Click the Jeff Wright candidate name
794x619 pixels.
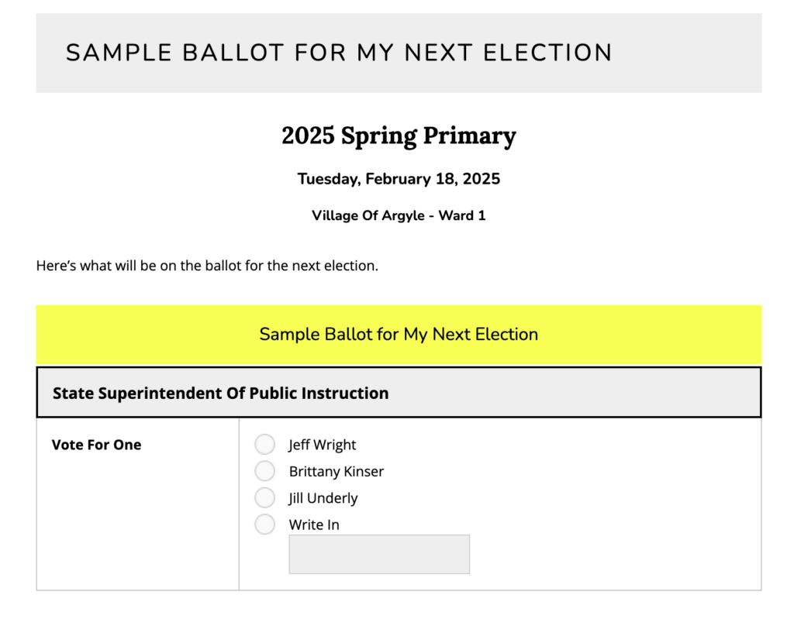point(323,445)
